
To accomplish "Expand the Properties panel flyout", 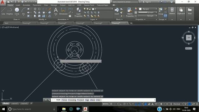I will tap(140, 19).
